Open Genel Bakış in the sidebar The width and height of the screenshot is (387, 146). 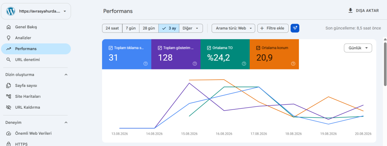[36, 27]
